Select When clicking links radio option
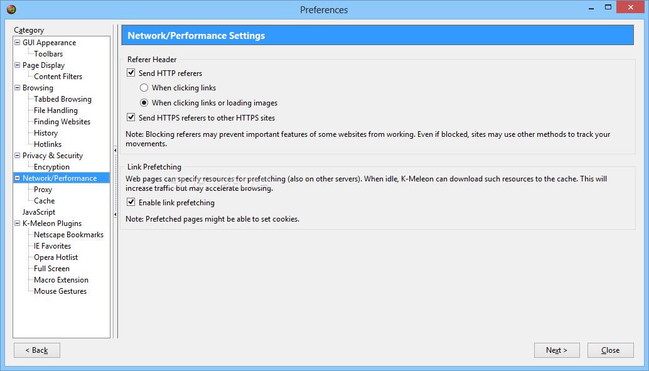649x371 pixels. [144, 88]
